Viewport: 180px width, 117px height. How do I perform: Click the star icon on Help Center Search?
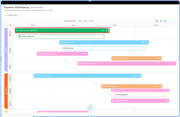tap(113, 58)
